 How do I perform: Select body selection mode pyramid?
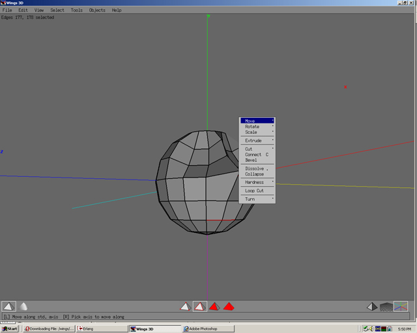pos(229,306)
